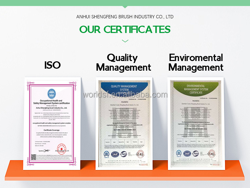Click the green chevron below the heading
Viewport: 250px width, 188px height.
tap(125, 41)
